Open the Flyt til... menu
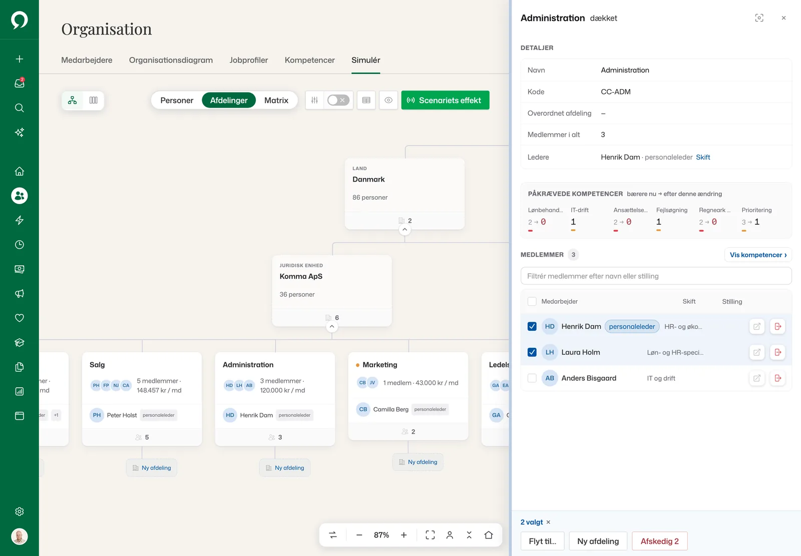The height and width of the screenshot is (556, 801). (x=543, y=541)
